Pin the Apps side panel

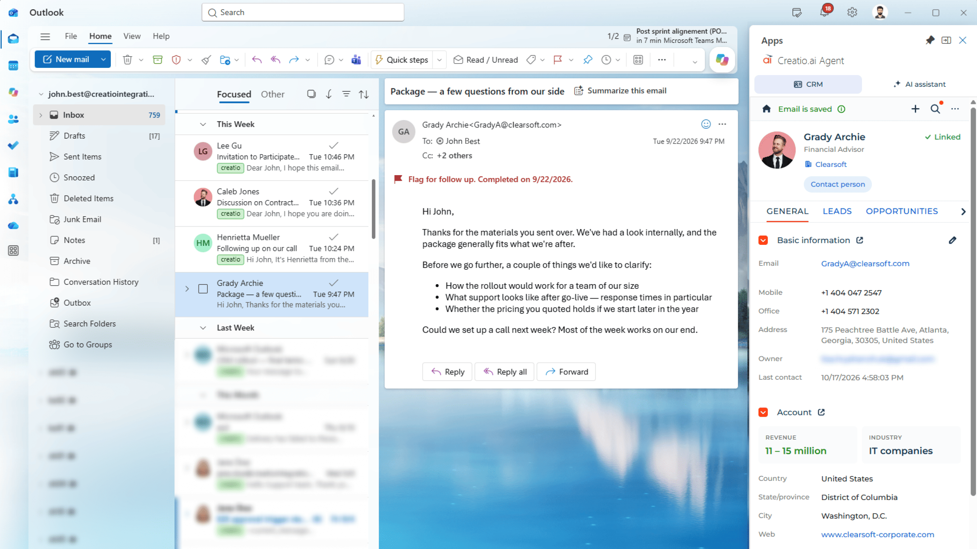pos(929,40)
